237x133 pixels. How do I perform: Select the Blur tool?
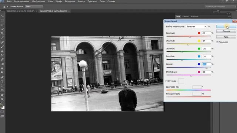coord(2,68)
